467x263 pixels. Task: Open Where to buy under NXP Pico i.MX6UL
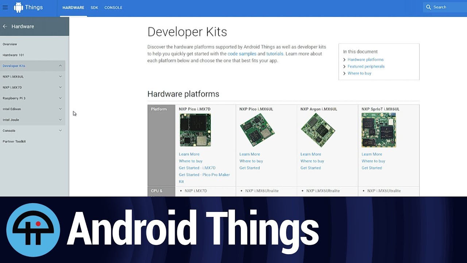tap(251, 161)
